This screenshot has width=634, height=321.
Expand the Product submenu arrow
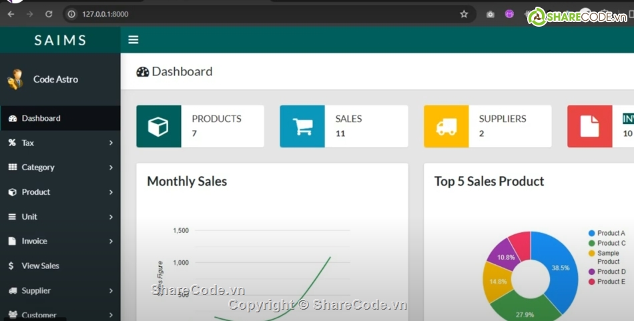pyautogui.click(x=111, y=192)
